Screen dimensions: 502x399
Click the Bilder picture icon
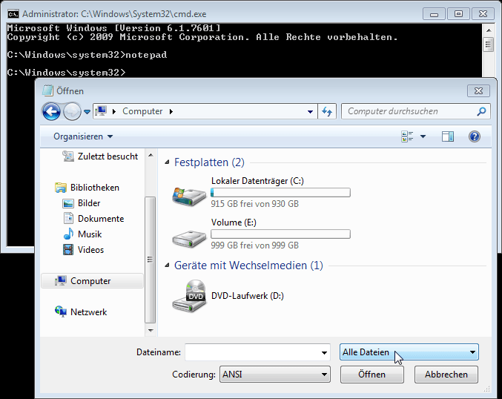coord(68,203)
